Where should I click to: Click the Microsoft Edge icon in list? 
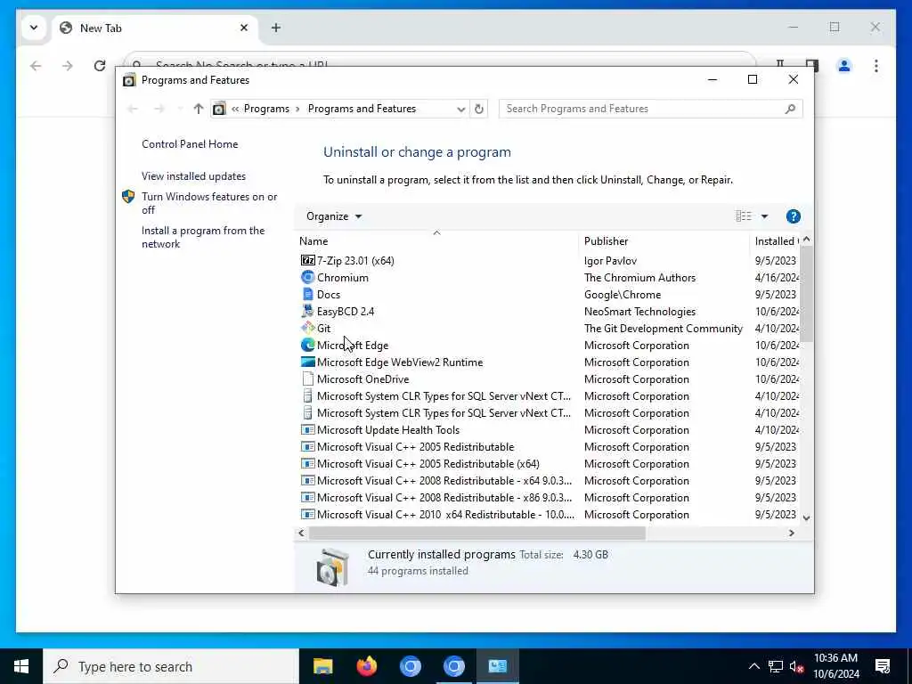pyautogui.click(x=307, y=345)
